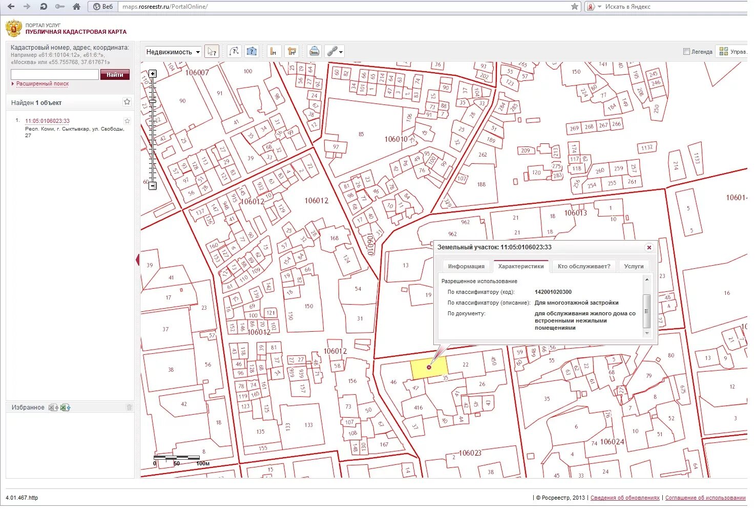755x514 pixels.
Task: Click browser home icon
Action: pos(76,7)
